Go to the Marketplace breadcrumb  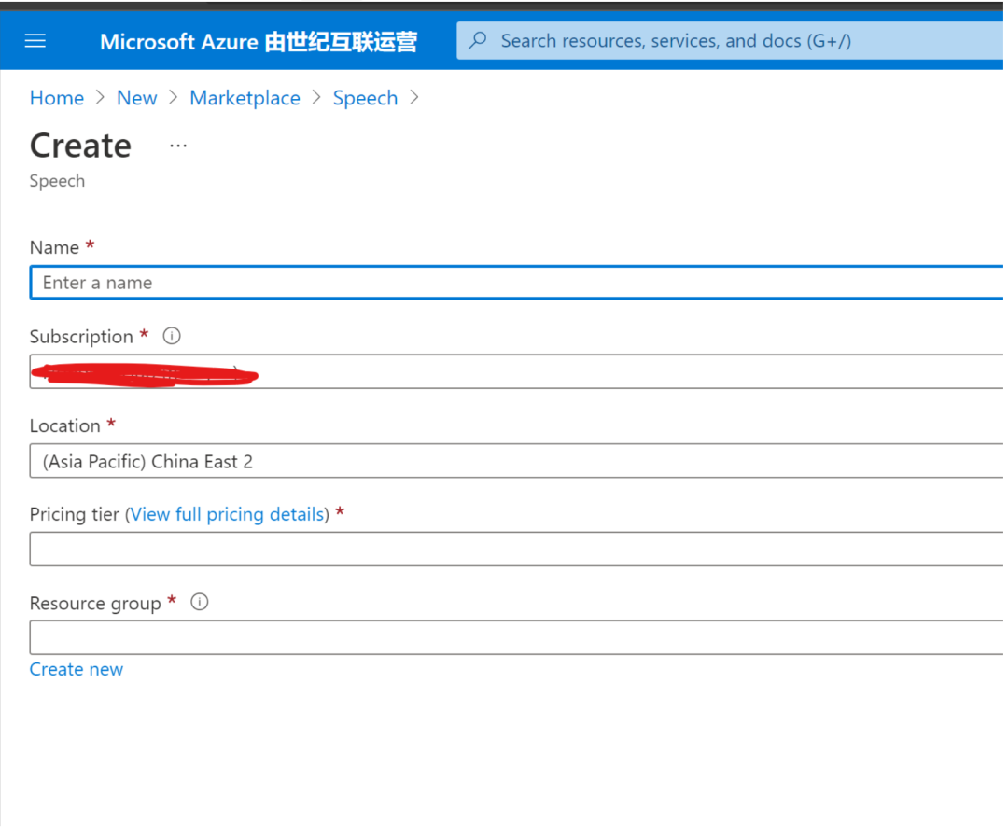[x=245, y=97]
